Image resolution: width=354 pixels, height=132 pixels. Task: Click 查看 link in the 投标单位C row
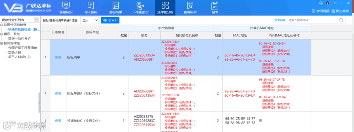58,121
